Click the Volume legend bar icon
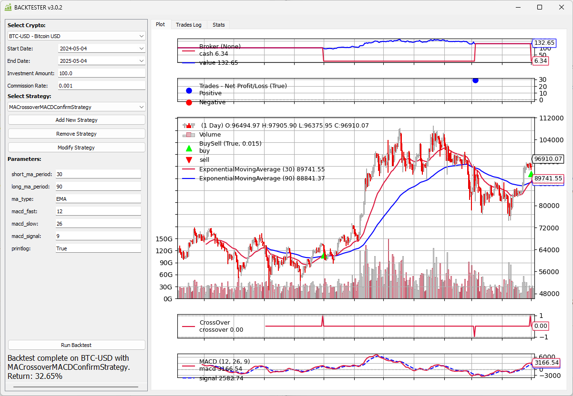The width and height of the screenshot is (573, 396). [x=189, y=135]
